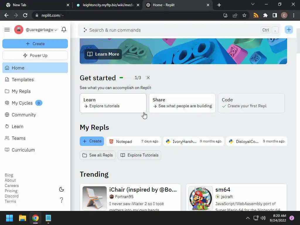Open the Chrome extensions puzzle icon
The width and height of the screenshot is (300, 225).
tap(265, 15)
